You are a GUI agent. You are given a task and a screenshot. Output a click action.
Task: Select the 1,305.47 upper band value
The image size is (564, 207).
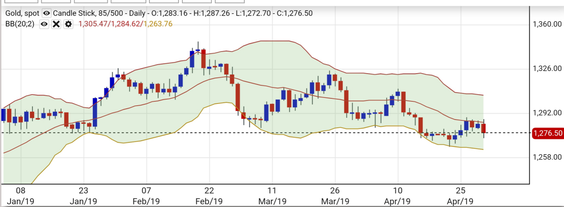pyautogui.click(x=93, y=24)
